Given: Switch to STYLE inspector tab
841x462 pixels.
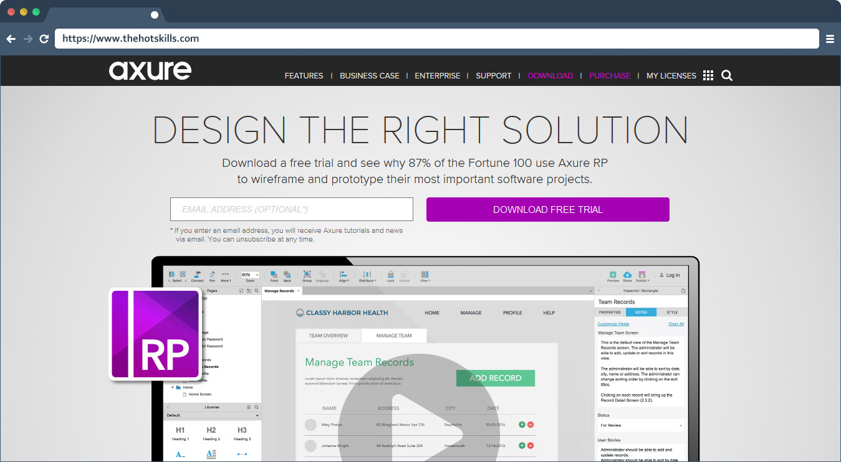Looking at the screenshot, I should click(672, 312).
